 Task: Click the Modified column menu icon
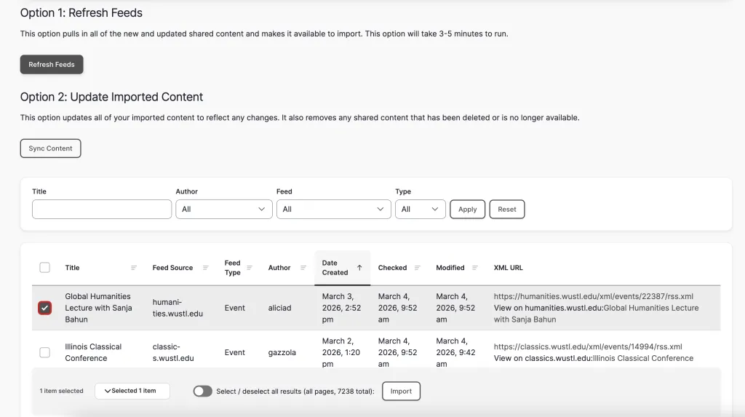475,268
